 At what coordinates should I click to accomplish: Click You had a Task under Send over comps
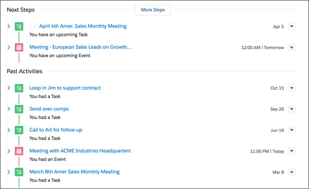pos(45,117)
